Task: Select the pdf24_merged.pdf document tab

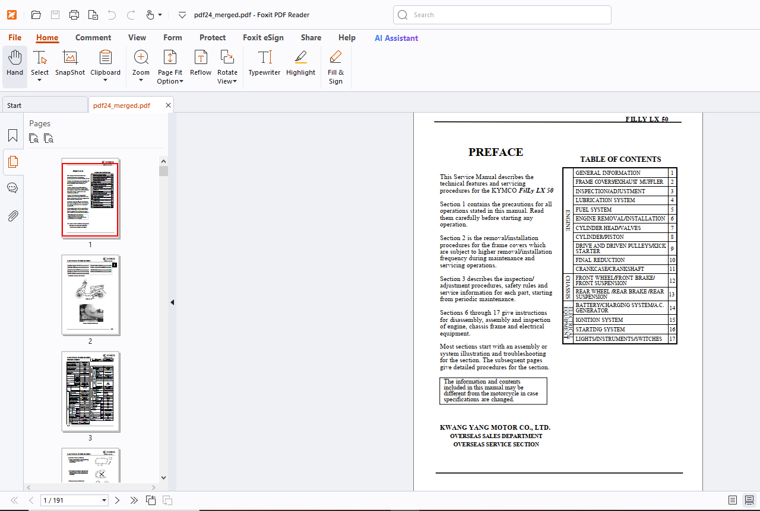Action: pos(122,106)
